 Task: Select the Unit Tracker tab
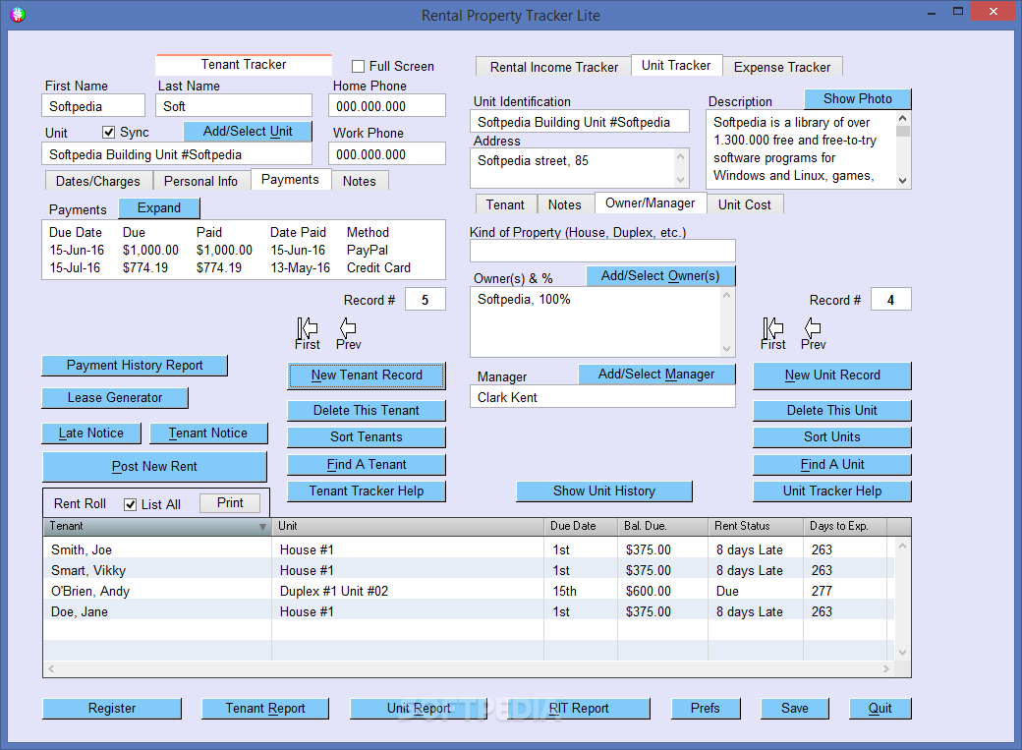(x=676, y=65)
